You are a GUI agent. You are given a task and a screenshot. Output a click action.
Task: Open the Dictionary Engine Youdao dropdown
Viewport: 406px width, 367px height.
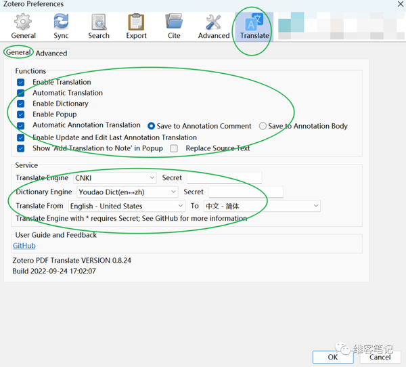click(x=127, y=192)
